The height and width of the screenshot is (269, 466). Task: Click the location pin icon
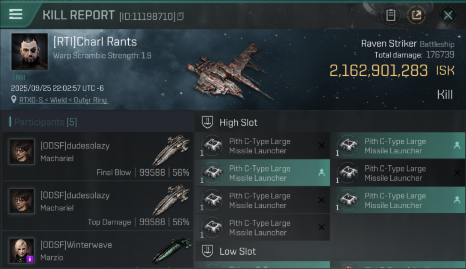pyautogui.click(x=14, y=100)
